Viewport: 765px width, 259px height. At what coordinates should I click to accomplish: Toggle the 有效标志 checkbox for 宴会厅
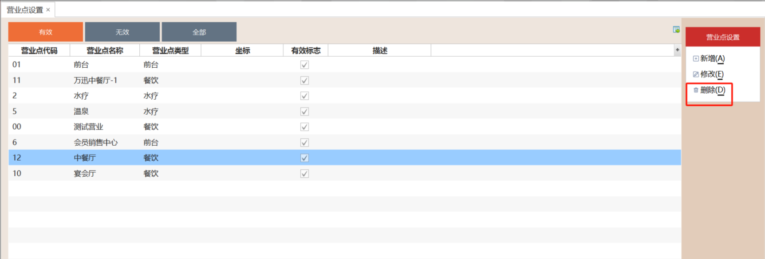[304, 174]
